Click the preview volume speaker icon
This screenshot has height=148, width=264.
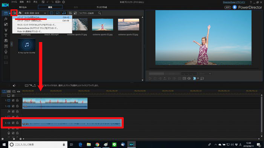189,78
